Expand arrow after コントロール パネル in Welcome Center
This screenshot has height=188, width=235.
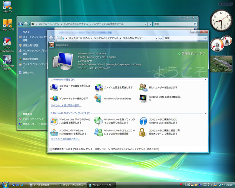pos(92,38)
